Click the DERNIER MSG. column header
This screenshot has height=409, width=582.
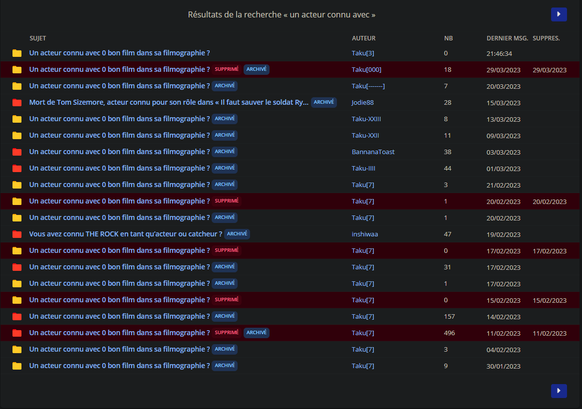pos(508,38)
